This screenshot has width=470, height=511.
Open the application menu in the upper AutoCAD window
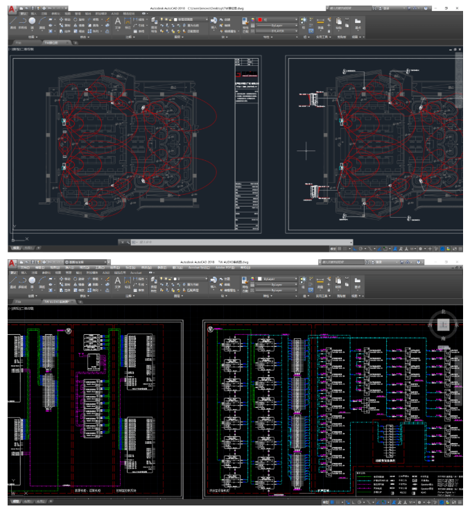(12, 9)
